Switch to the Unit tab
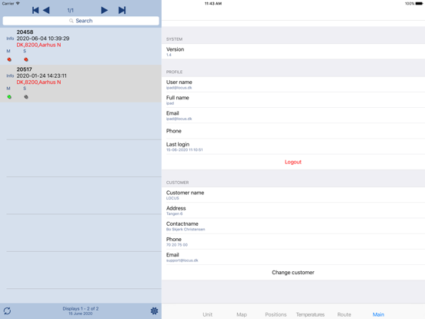425x319 pixels. [x=208, y=314]
